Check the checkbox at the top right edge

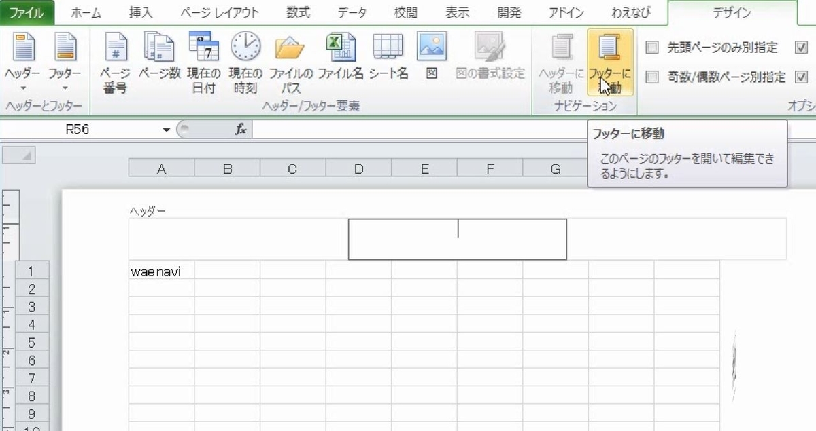[801, 48]
